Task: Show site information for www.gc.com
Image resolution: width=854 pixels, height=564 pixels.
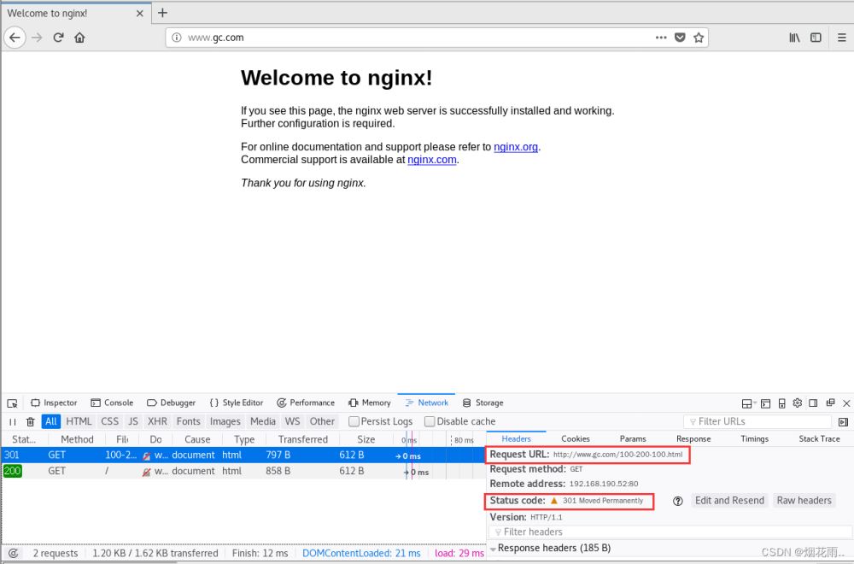Action: [x=176, y=38]
